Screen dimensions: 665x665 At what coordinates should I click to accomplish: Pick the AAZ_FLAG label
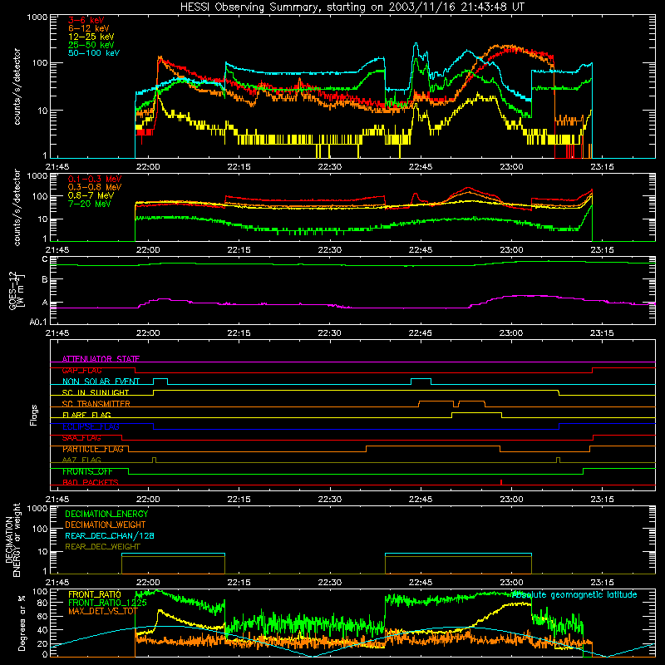(81, 460)
